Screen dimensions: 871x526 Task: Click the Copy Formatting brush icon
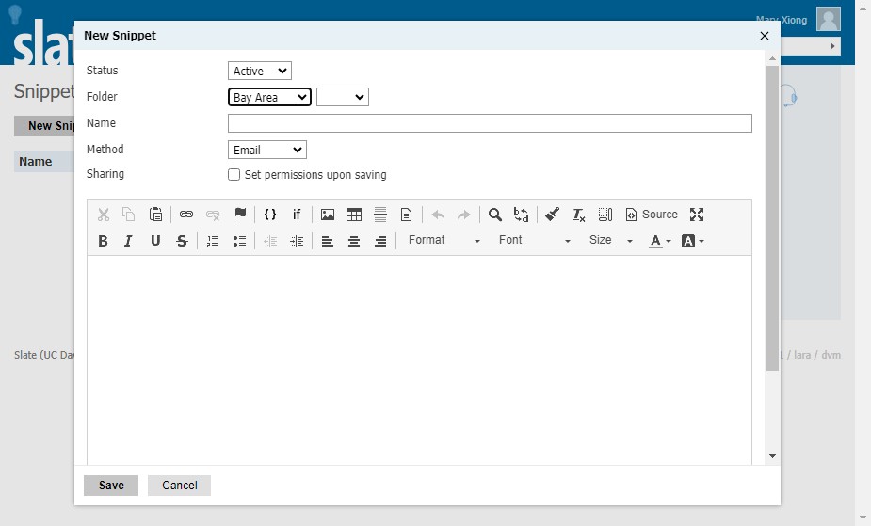(x=552, y=215)
